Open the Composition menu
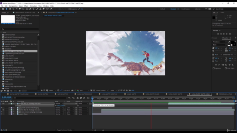The width and height of the screenshot is (237, 133). pos(13,6)
